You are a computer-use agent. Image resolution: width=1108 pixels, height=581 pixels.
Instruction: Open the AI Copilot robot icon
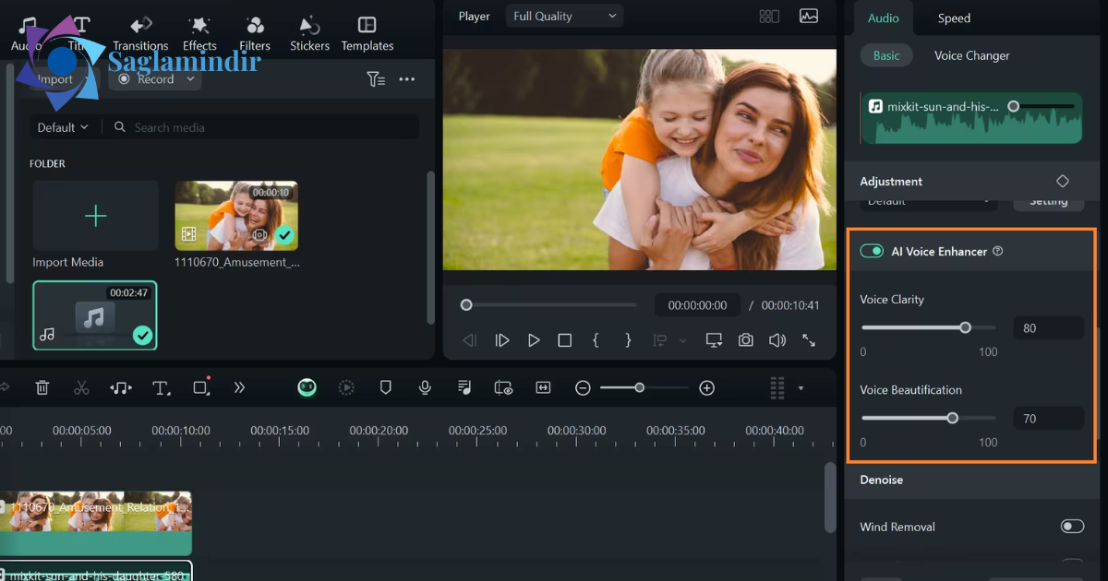click(x=307, y=388)
